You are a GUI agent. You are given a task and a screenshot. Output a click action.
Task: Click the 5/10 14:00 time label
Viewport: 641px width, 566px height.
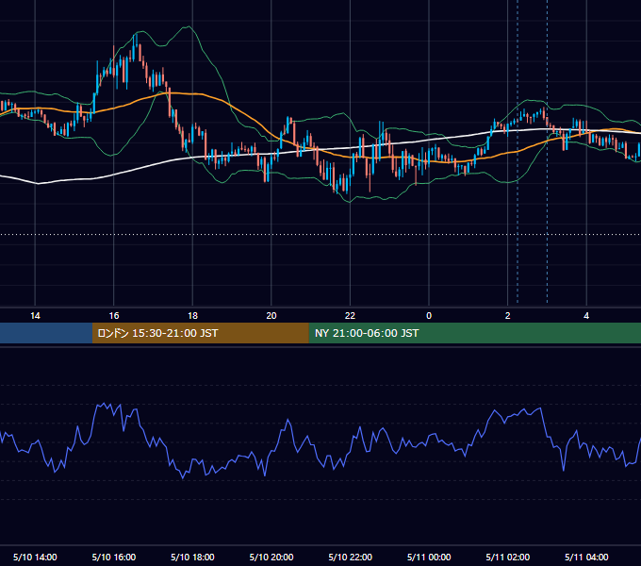[x=35, y=557]
